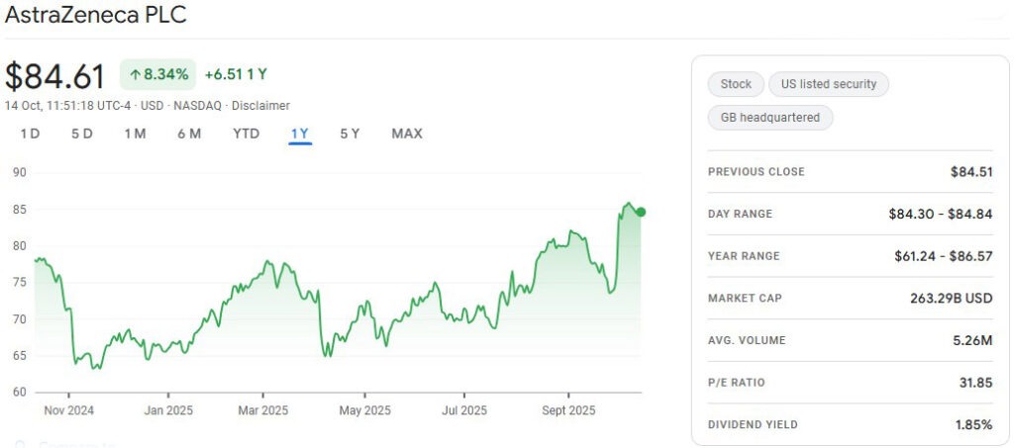Click the $84.61 current price
The height and width of the screenshot is (448, 1014).
click(x=55, y=75)
